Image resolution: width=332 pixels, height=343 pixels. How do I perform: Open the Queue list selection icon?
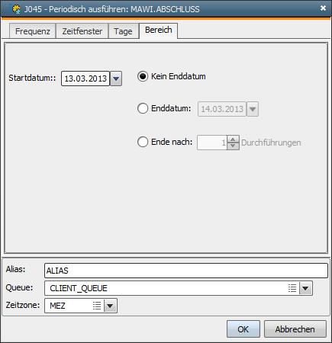coord(292,288)
